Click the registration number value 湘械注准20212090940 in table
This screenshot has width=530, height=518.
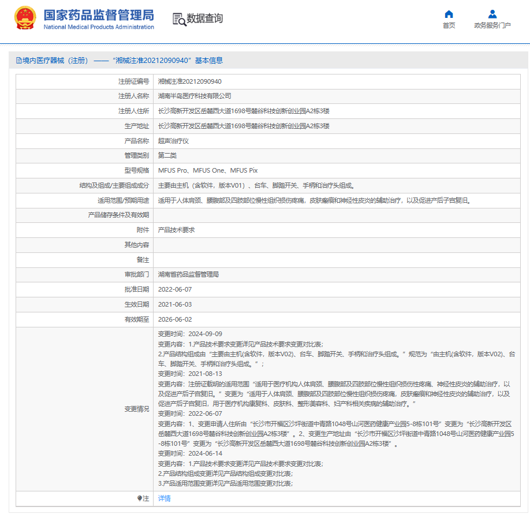(190, 81)
